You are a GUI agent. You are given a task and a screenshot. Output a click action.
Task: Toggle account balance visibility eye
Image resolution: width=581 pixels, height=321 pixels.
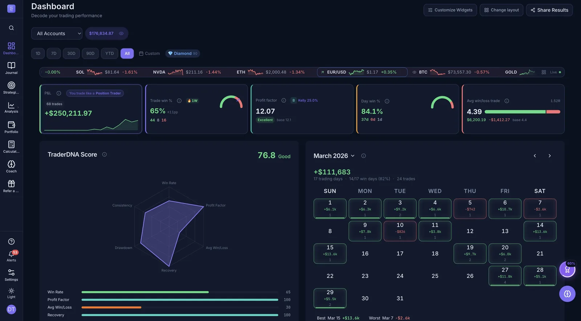121,33
